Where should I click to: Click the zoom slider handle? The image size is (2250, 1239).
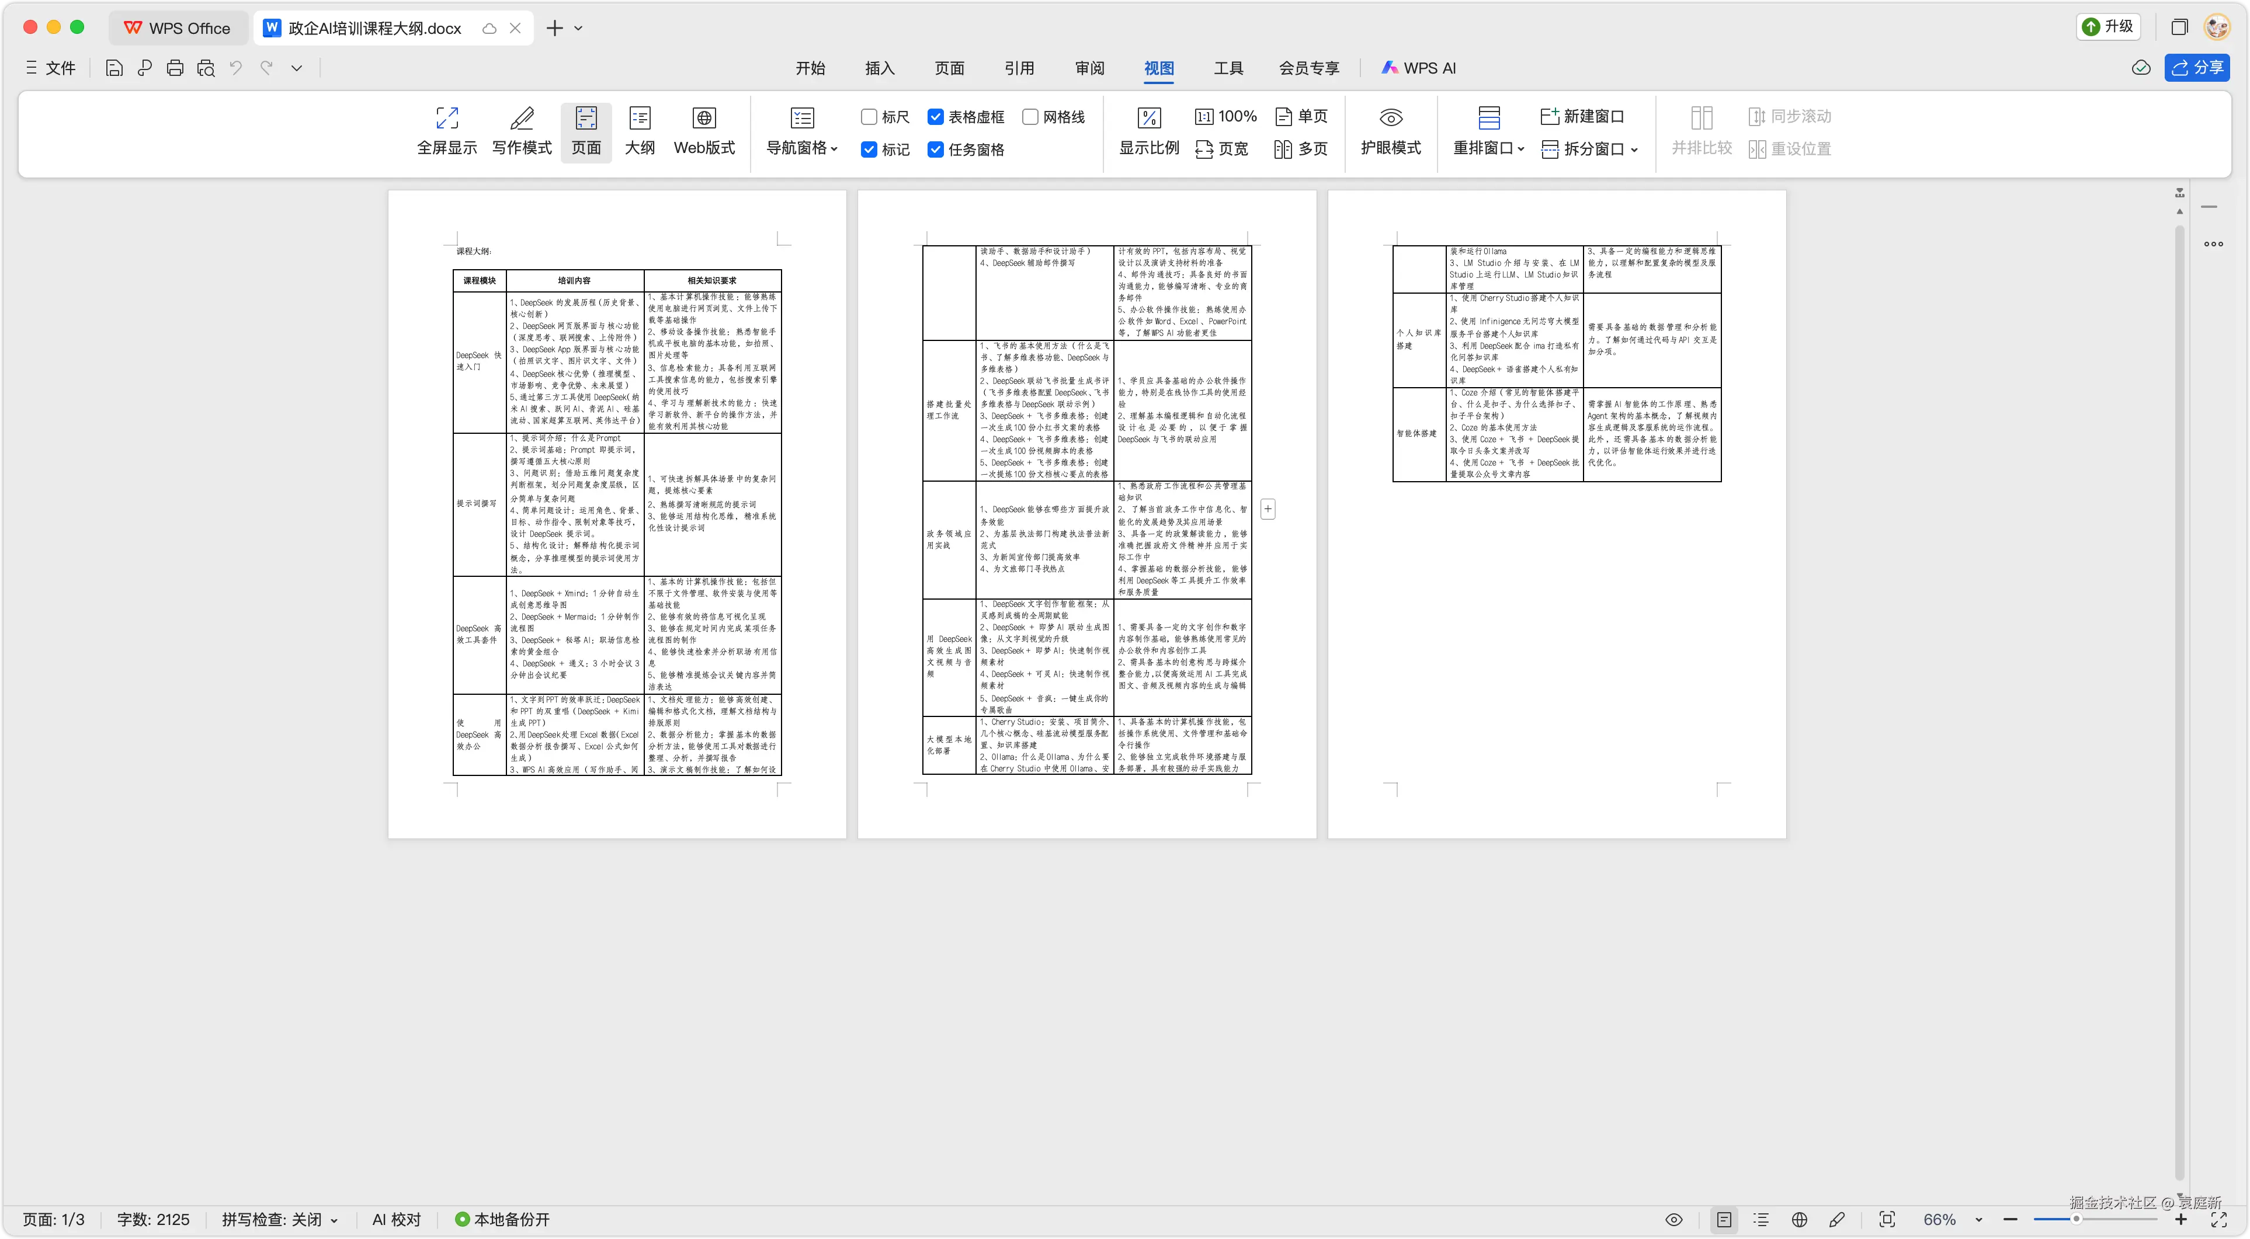(x=2075, y=1219)
